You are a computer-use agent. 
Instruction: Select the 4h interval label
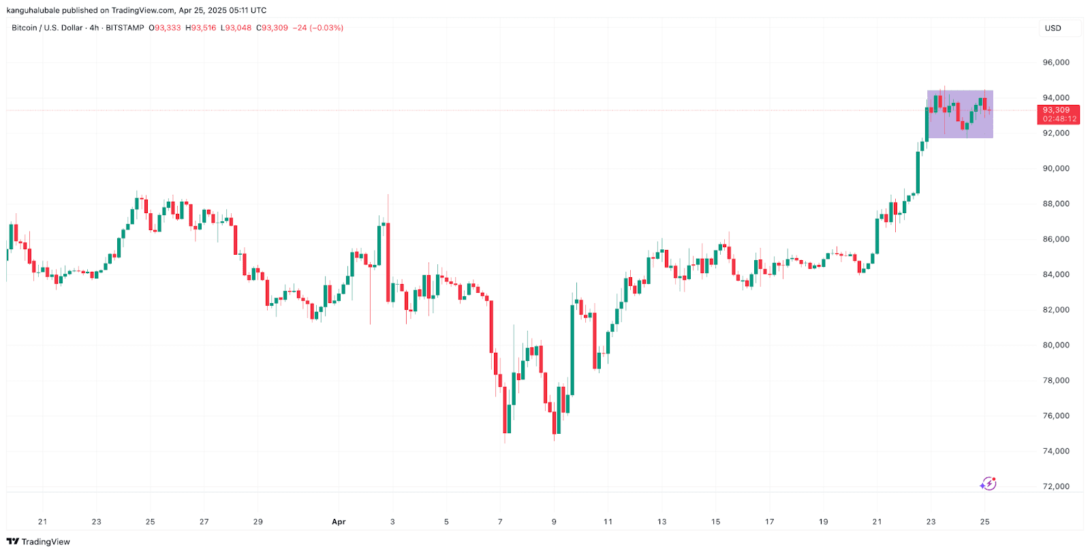coord(94,28)
